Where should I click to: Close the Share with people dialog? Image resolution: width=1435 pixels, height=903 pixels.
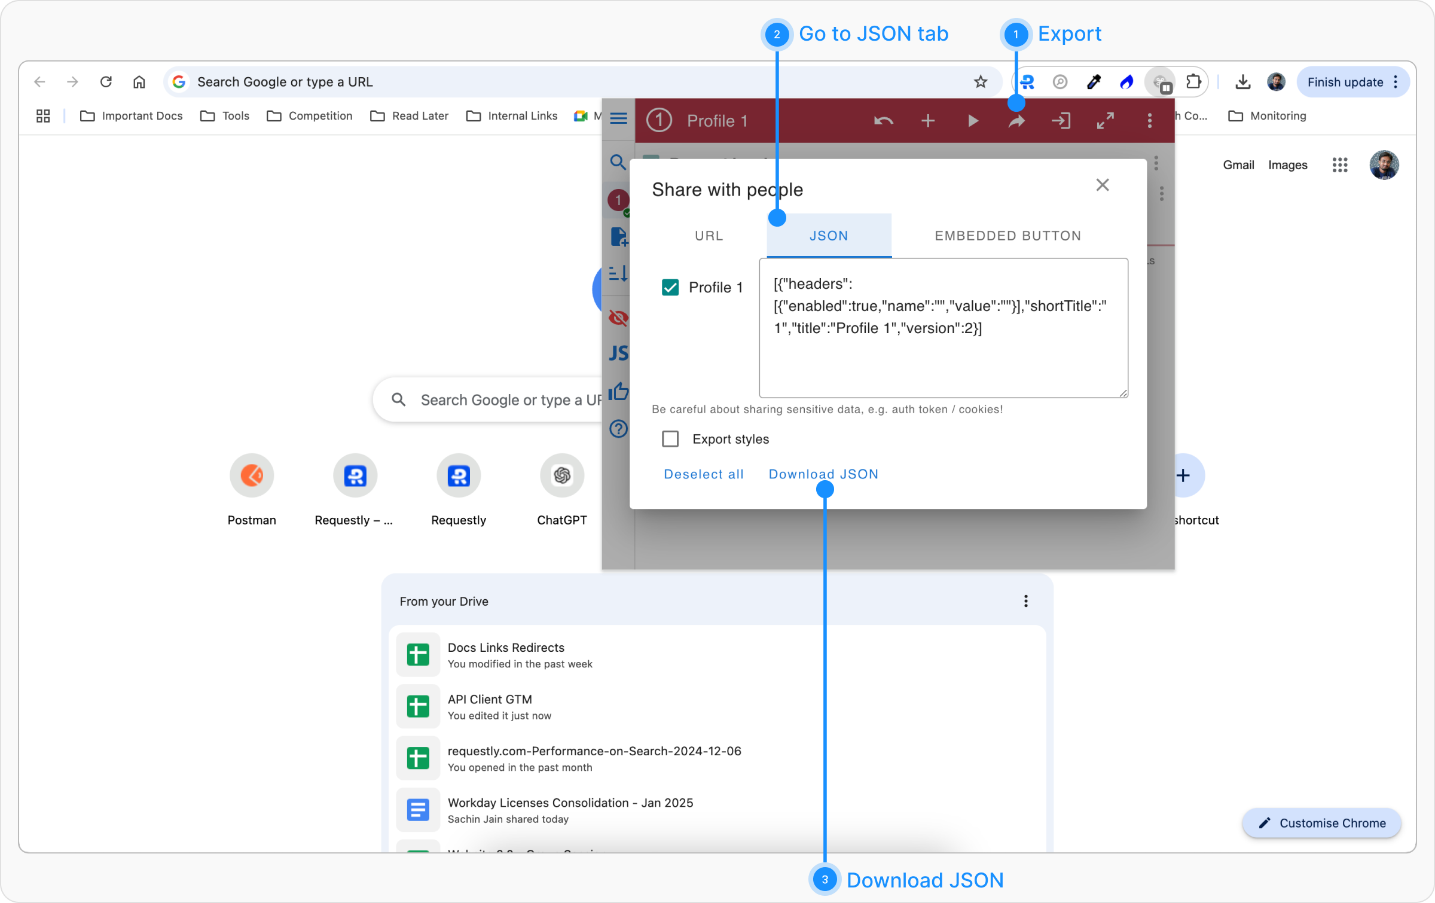[1102, 185]
